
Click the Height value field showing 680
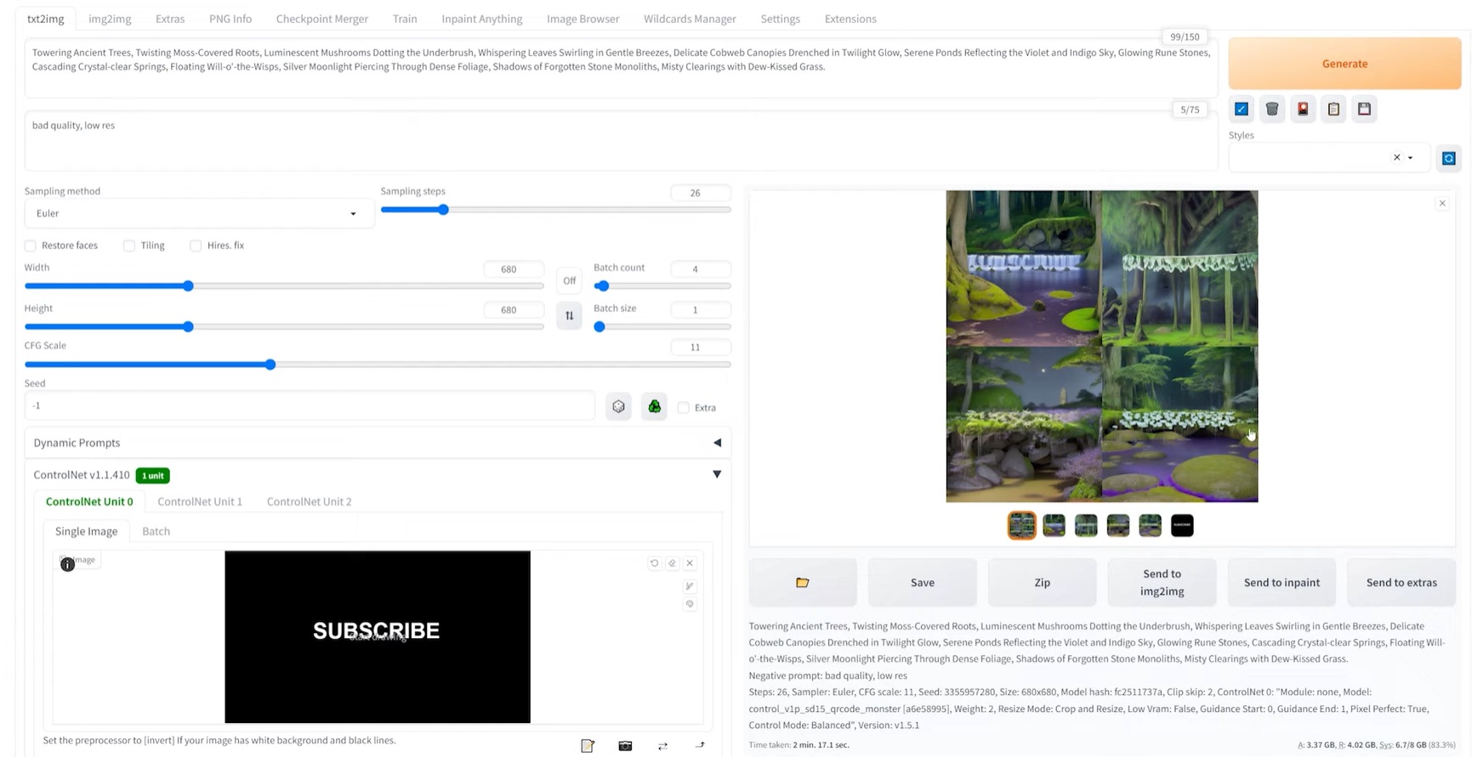(514, 310)
